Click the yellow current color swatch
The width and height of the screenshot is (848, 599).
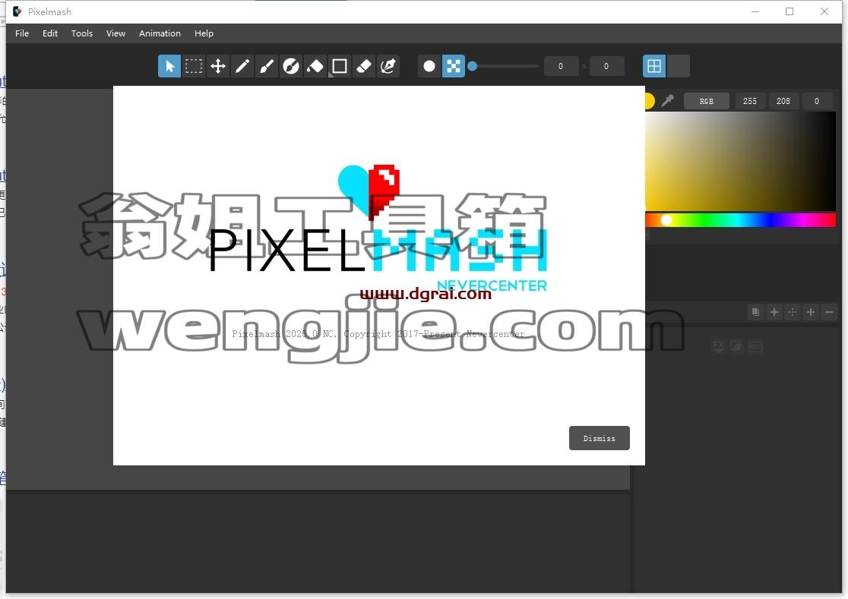pos(649,101)
